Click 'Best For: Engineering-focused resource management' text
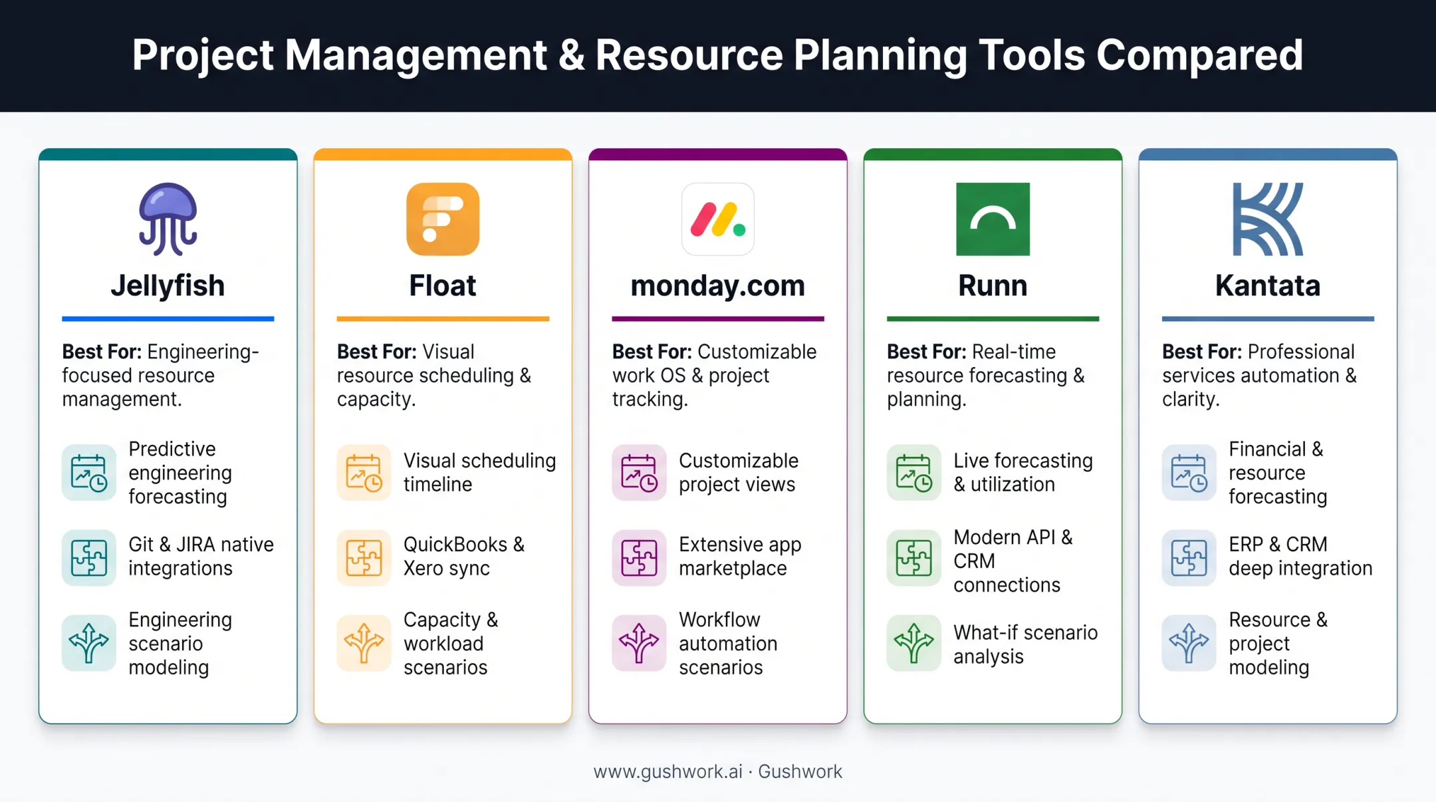The image size is (1436, 802). (x=161, y=375)
